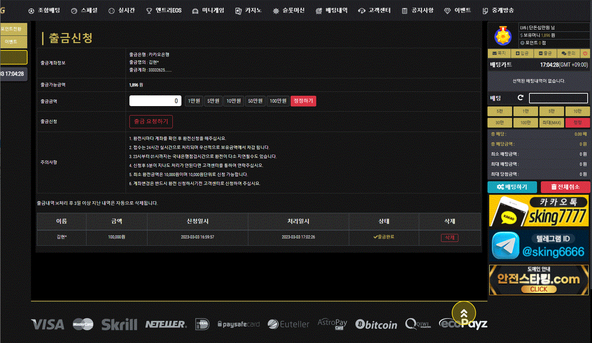Click the 출금 요청하기 withdrawal request button
The image size is (592, 343).
click(x=151, y=121)
